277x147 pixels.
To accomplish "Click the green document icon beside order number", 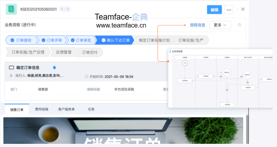I will (x=11, y=9).
